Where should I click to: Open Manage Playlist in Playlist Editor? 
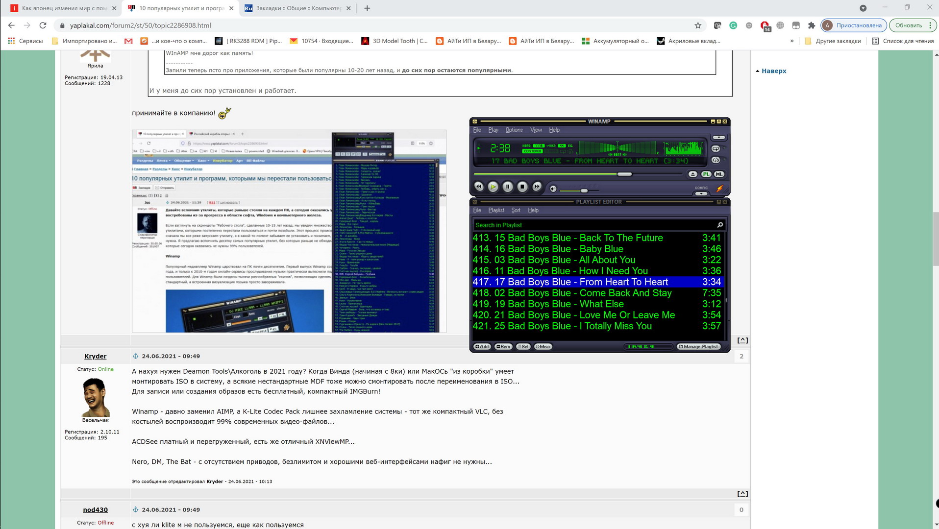click(x=699, y=347)
